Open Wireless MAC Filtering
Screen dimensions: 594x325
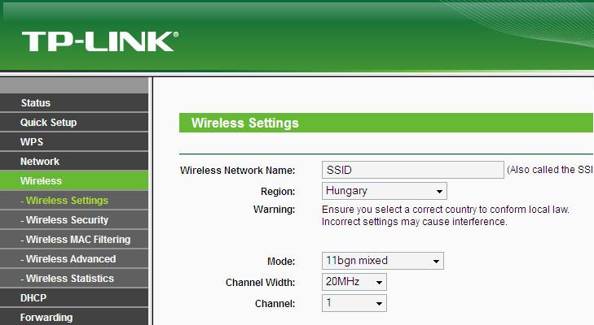click(74, 239)
